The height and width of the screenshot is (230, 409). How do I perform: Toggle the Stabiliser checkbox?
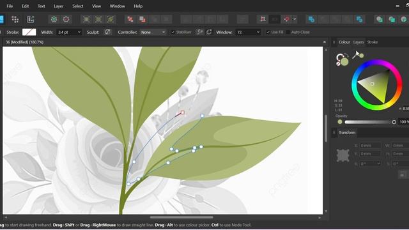click(173, 32)
